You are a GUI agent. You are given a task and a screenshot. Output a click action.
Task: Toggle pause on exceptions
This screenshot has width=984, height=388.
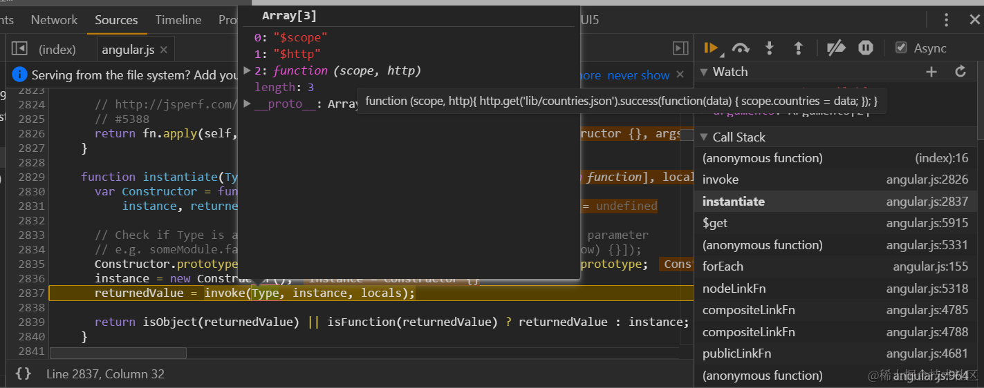pyautogui.click(x=866, y=48)
